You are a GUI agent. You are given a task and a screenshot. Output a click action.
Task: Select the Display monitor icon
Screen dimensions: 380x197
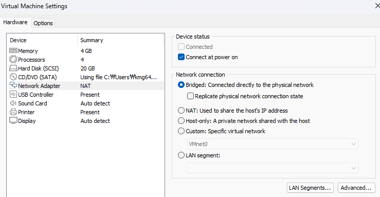(13, 120)
